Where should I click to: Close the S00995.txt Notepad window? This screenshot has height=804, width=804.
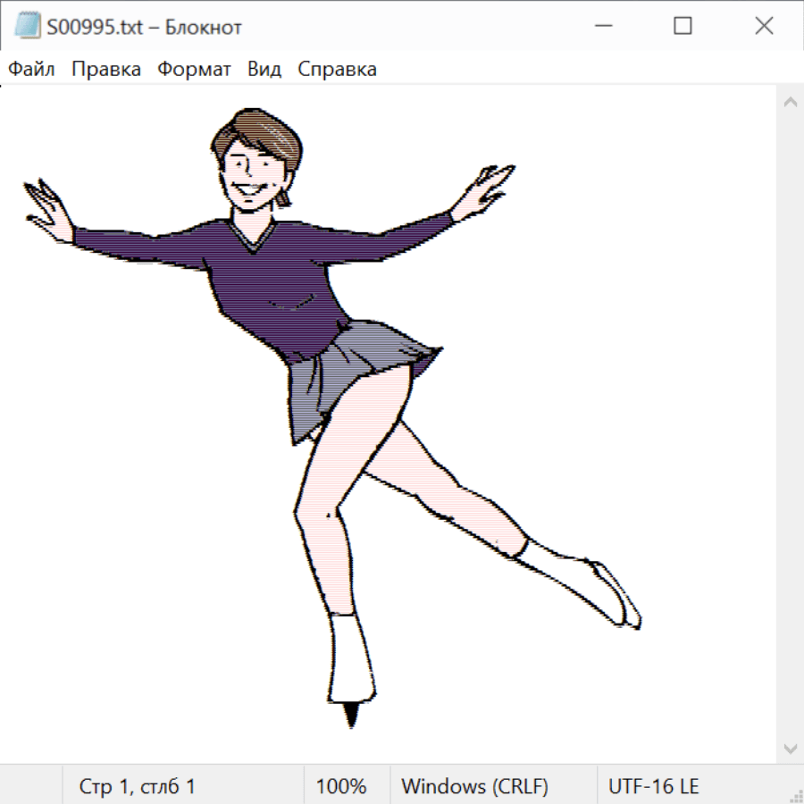[x=764, y=27]
